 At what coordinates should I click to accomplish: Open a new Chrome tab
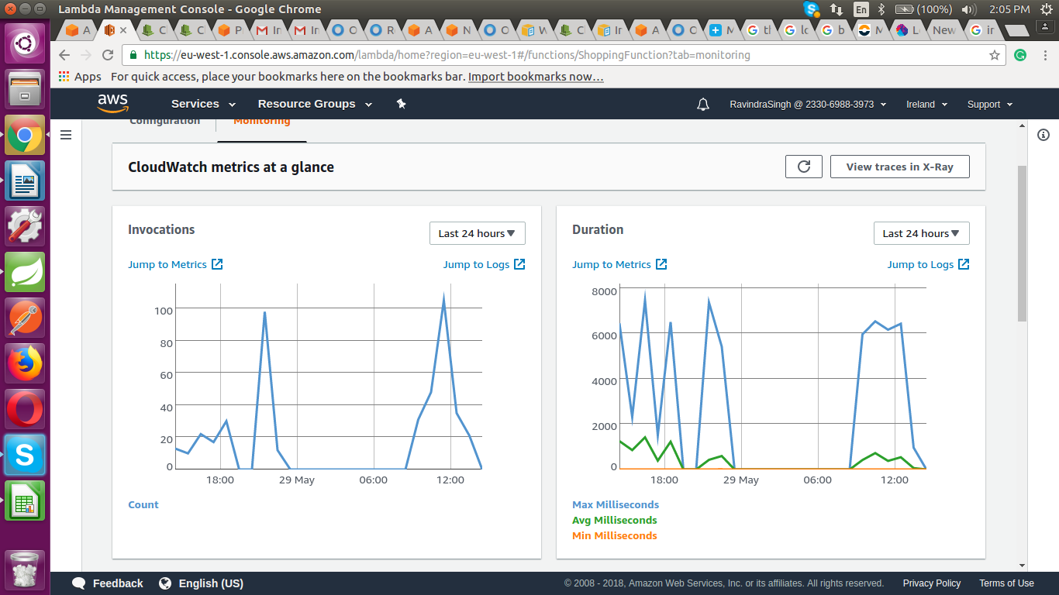[1016, 30]
